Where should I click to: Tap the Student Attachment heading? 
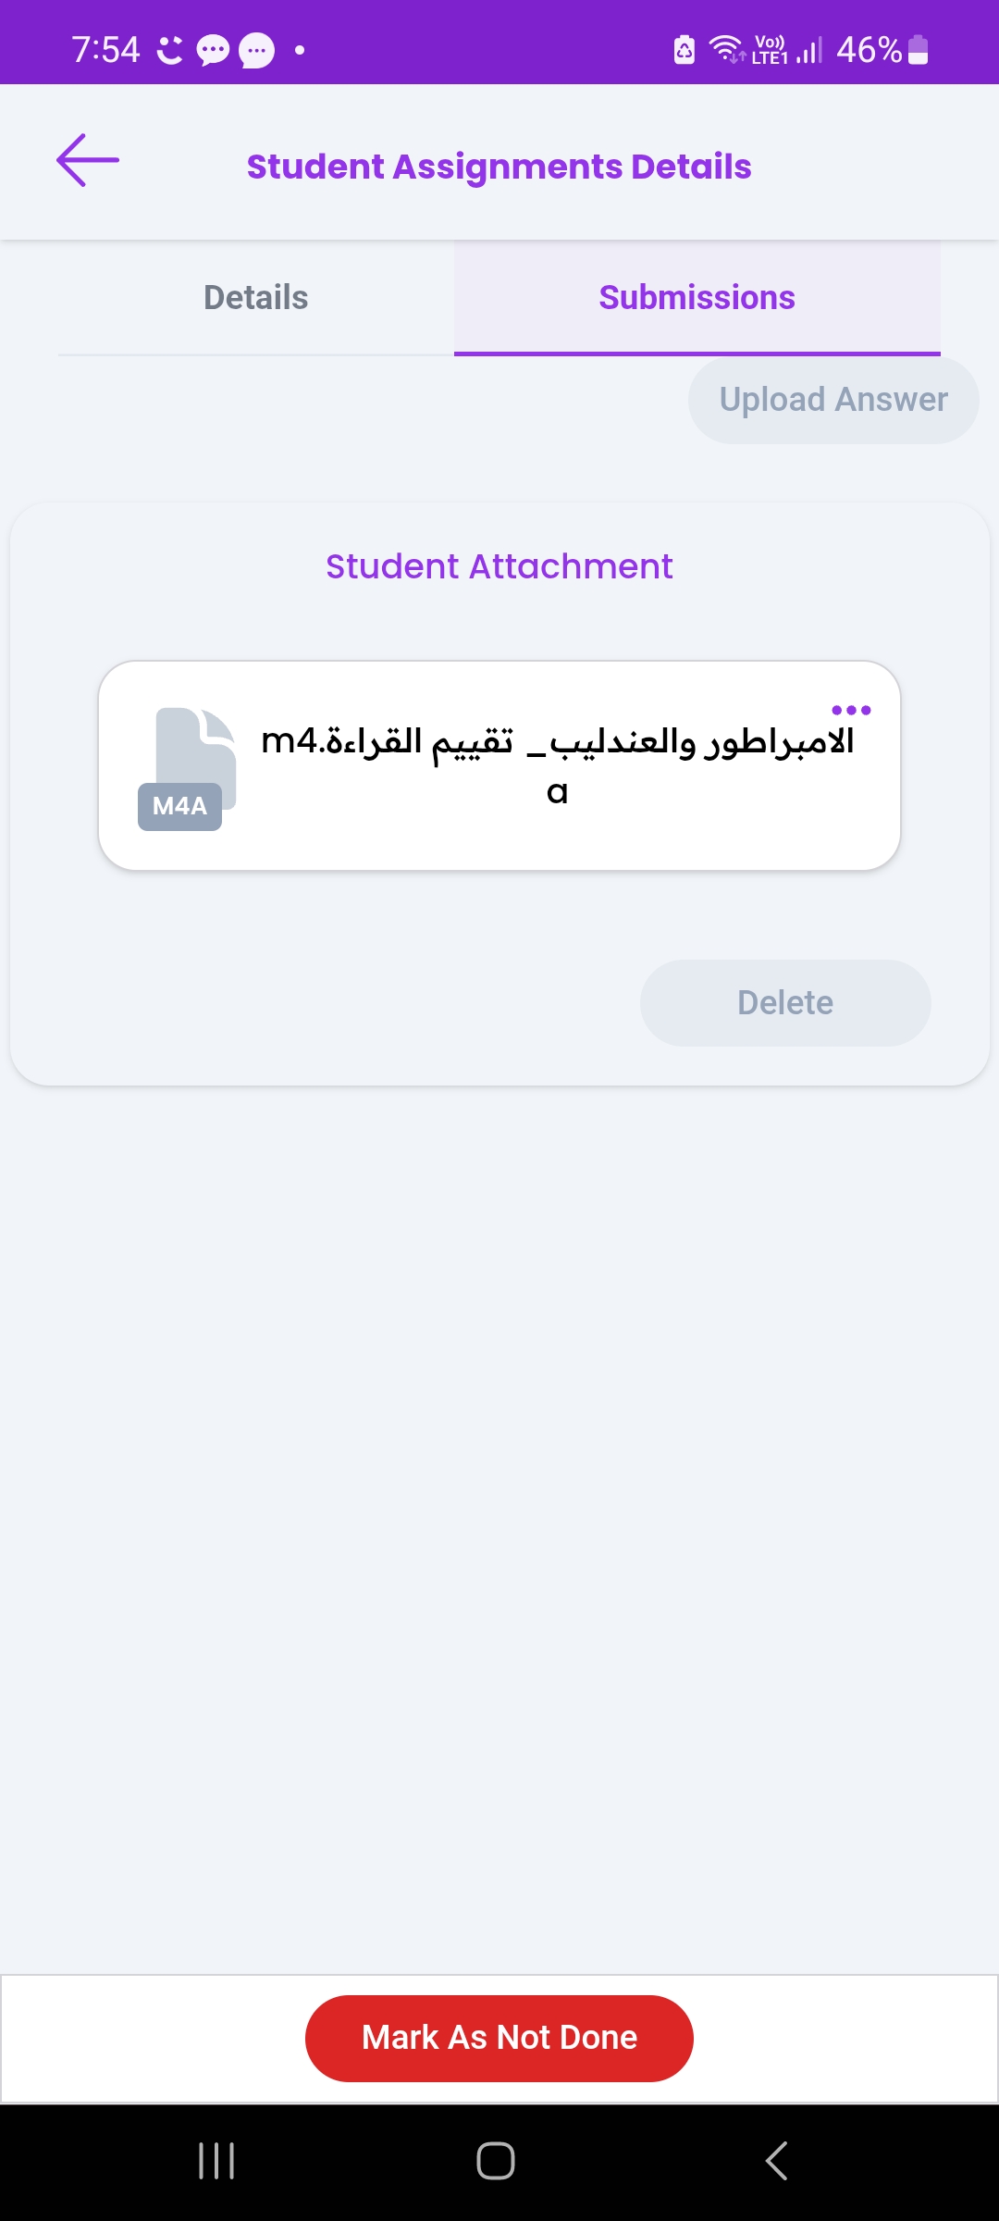pos(499,566)
